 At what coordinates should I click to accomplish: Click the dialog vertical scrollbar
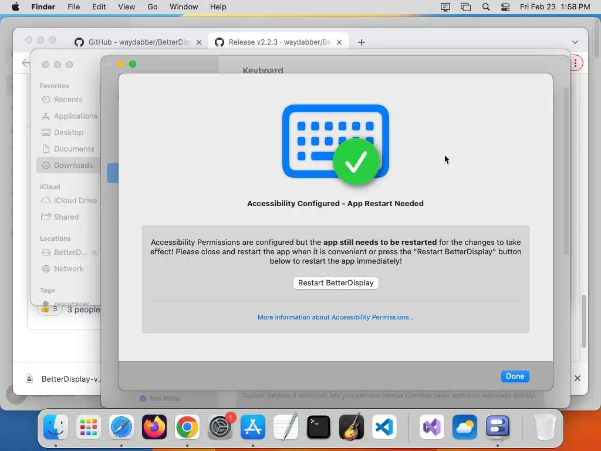pos(566,171)
